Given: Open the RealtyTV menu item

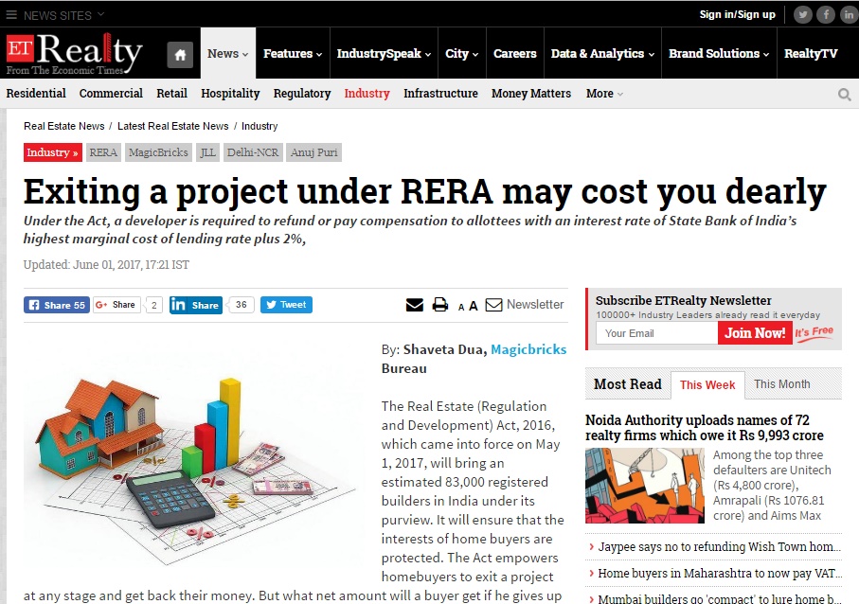Looking at the screenshot, I should [x=811, y=54].
